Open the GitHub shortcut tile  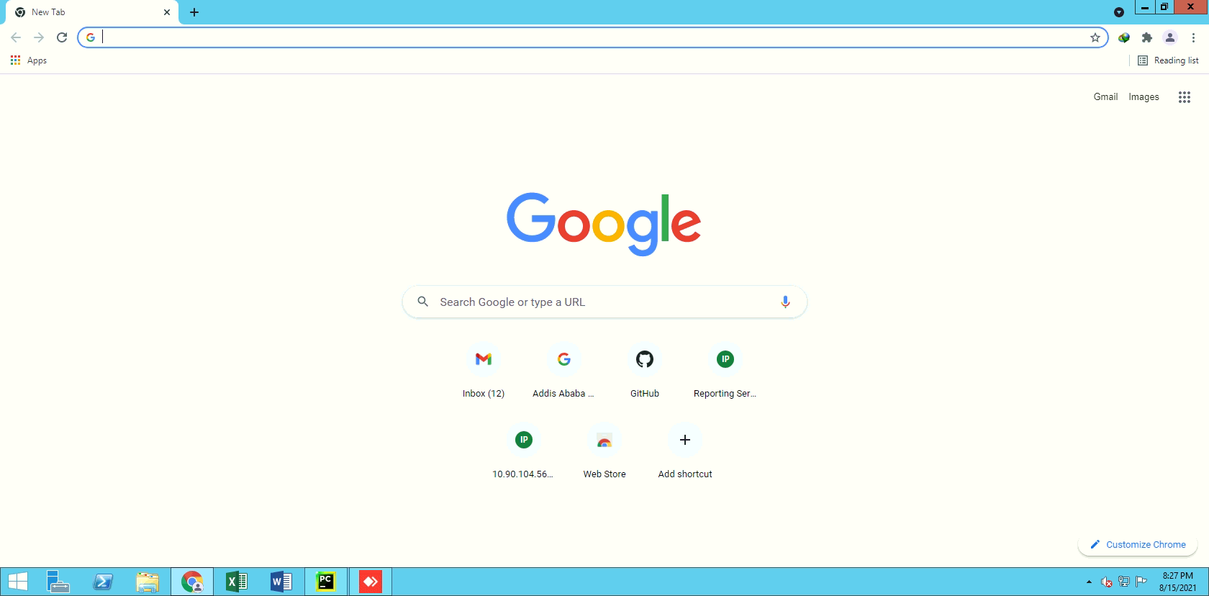(645, 371)
